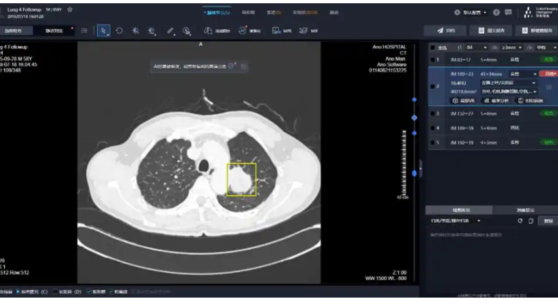
Task: Open the ≥3mm size filter dropdown
Action: [512, 48]
